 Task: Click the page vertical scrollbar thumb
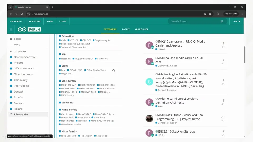pos(245,55)
